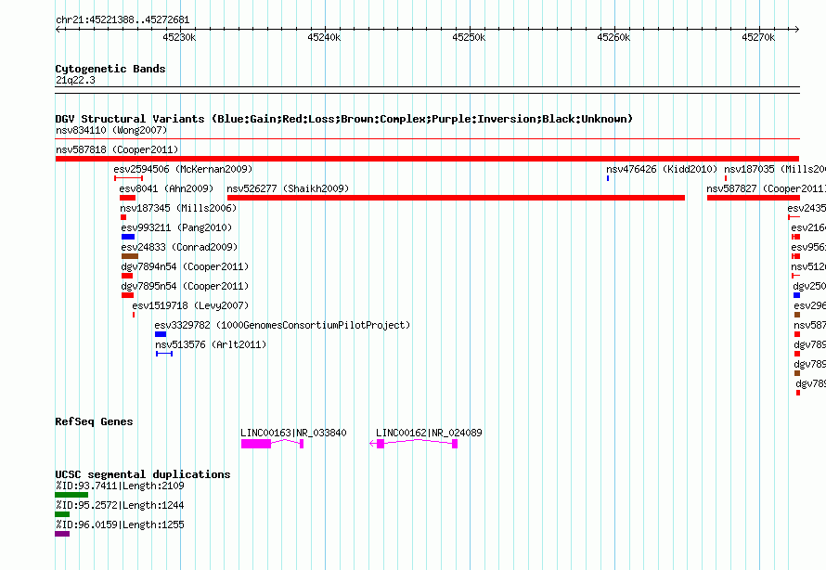This screenshot has height=570, width=826.
Task: Click the nsv587818 (Cooper2011) label
Action: click(117, 149)
